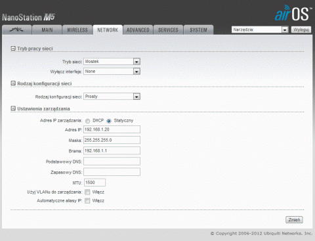Open the Narzędzia tools dropdown

260,30
